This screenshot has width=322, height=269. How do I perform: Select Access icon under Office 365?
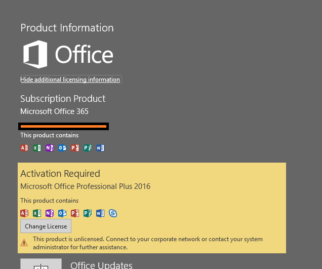coord(24,148)
